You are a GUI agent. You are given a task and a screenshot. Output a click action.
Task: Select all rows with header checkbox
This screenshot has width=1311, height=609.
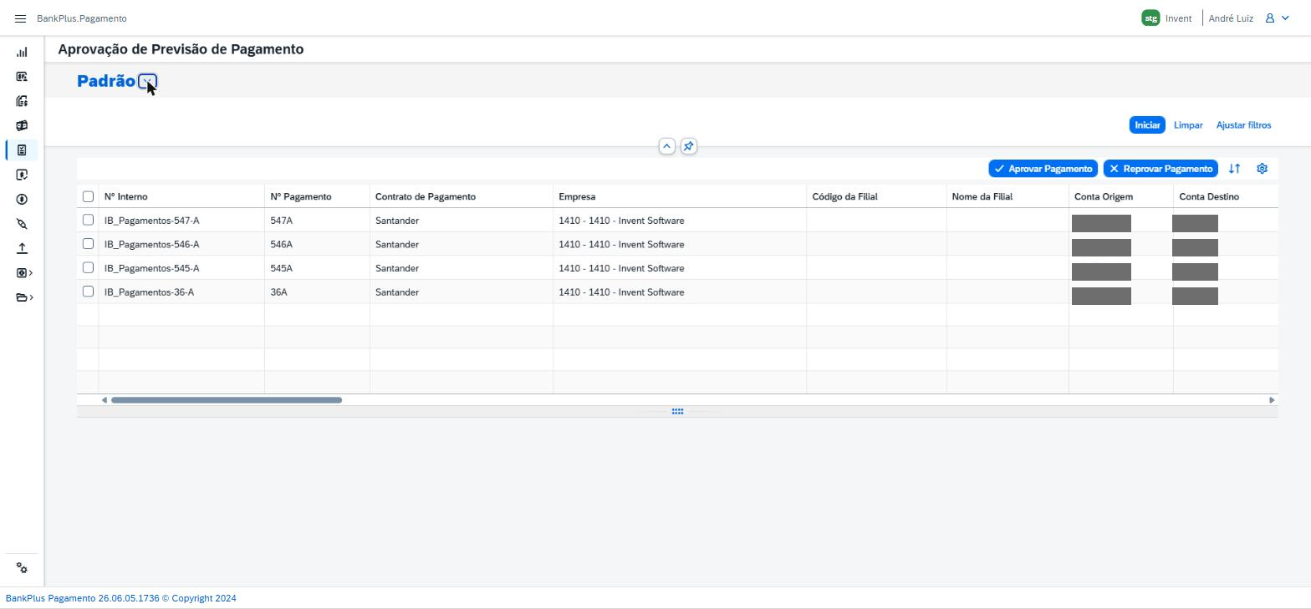(88, 196)
